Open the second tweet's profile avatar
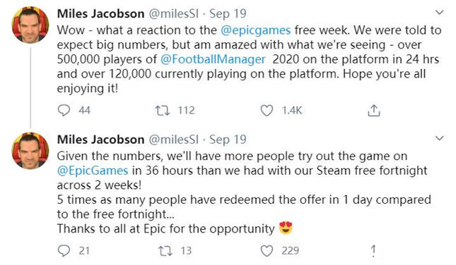 (30, 151)
